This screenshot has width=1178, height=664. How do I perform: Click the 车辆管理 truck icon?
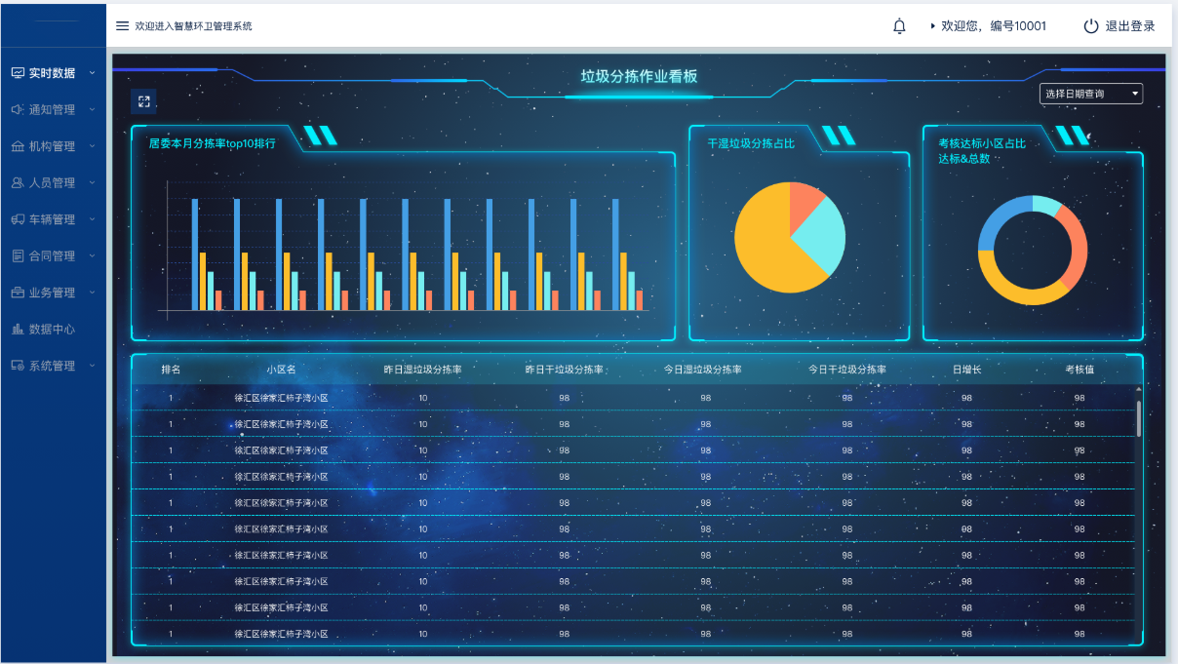[x=18, y=219]
